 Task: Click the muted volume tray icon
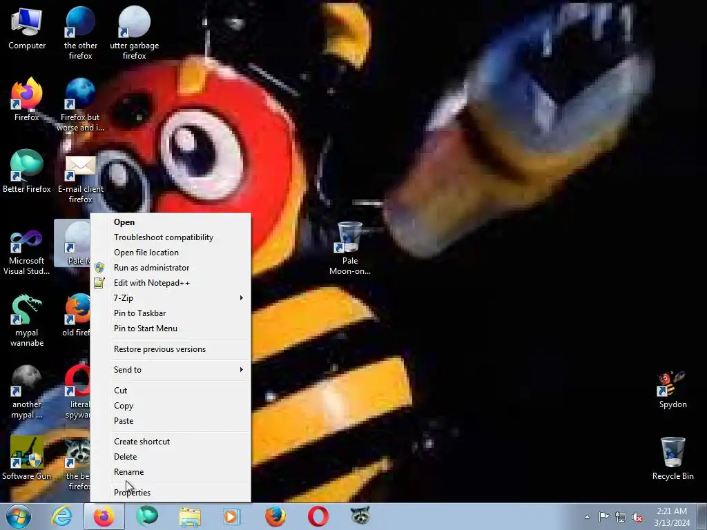(x=637, y=517)
